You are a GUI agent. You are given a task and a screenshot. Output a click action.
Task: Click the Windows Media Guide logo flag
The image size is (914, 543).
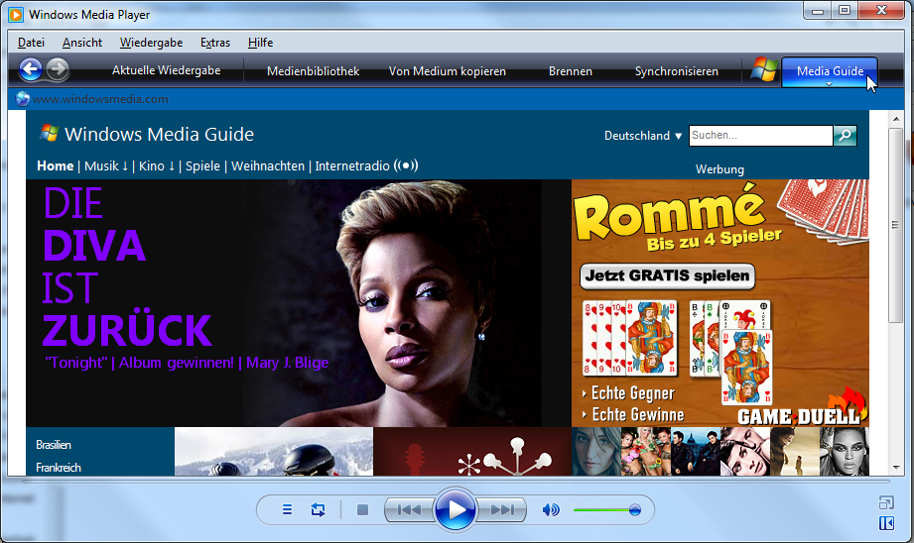(49, 134)
